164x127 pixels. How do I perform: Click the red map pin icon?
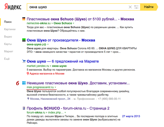(28, 73)
